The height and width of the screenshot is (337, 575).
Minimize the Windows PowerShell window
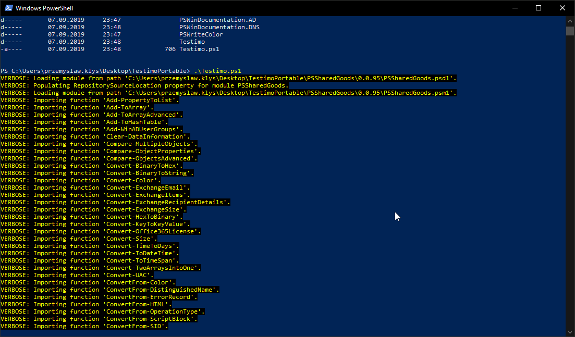[x=515, y=8]
